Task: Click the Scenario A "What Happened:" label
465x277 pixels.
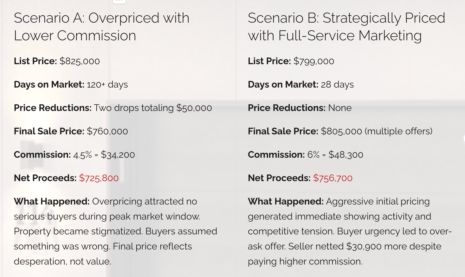Action: [x=52, y=201]
